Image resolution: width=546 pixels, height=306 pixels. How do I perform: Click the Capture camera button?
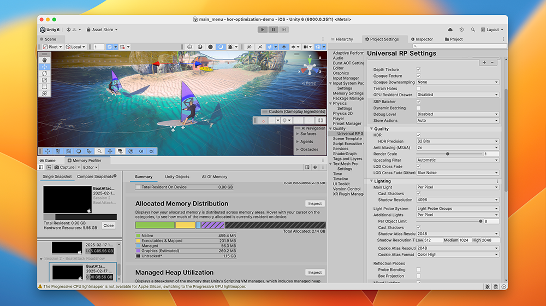coord(64,167)
